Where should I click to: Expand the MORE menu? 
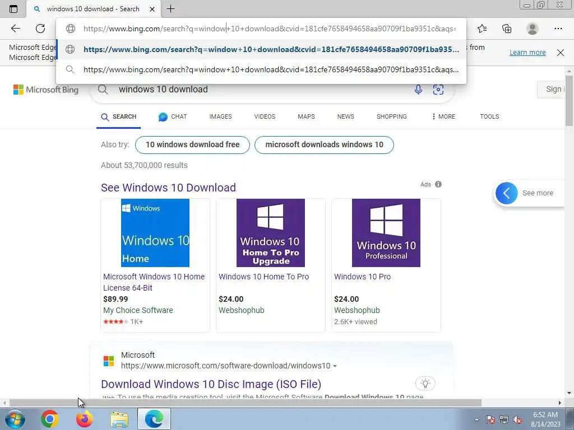click(443, 116)
